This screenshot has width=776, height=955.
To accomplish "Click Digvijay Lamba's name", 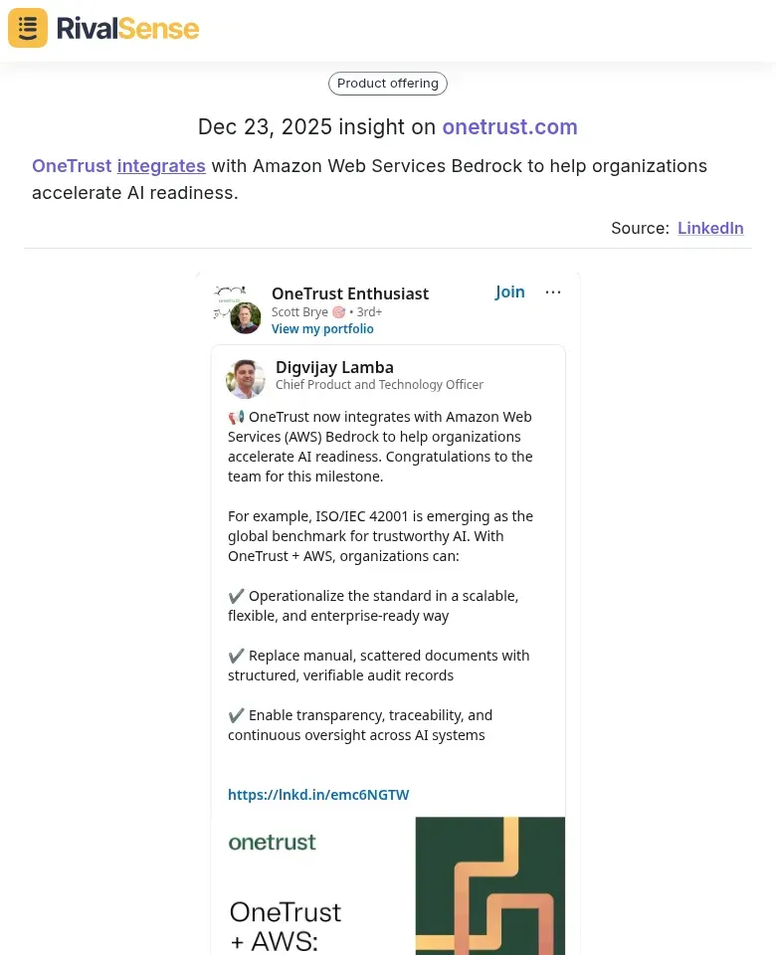I will pyautogui.click(x=334, y=367).
